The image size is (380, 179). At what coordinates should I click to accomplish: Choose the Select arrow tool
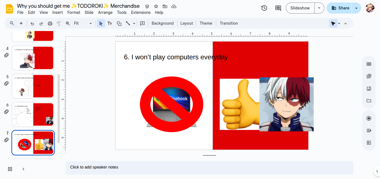[x=101, y=23]
